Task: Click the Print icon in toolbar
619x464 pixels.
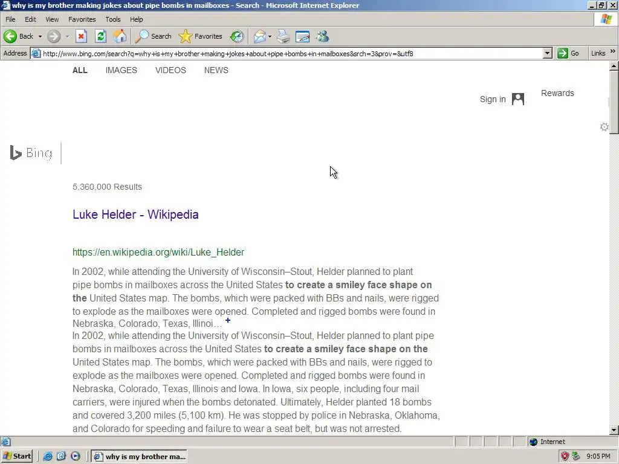Action: (x=284, y=36)
